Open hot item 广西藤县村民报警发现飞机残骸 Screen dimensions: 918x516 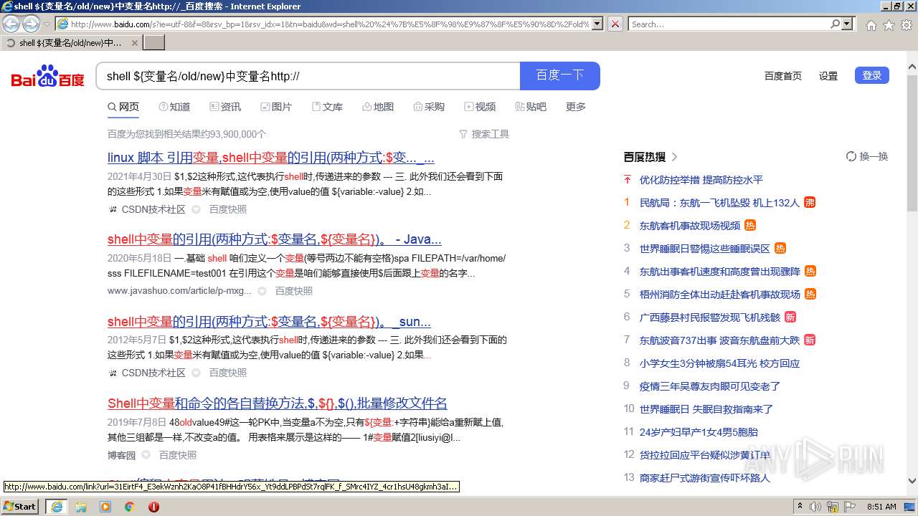710,317
